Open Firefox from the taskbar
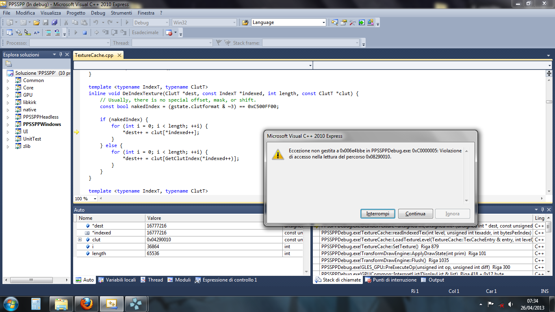 tap(86, 304)
